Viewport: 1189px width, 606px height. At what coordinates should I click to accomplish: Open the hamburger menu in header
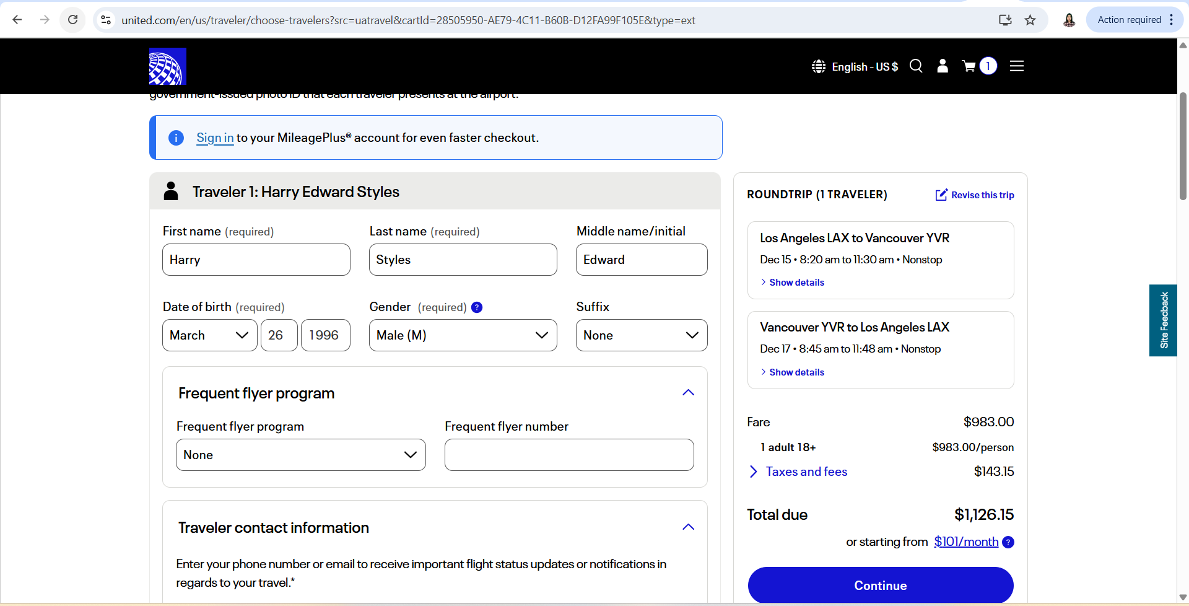1017,66
